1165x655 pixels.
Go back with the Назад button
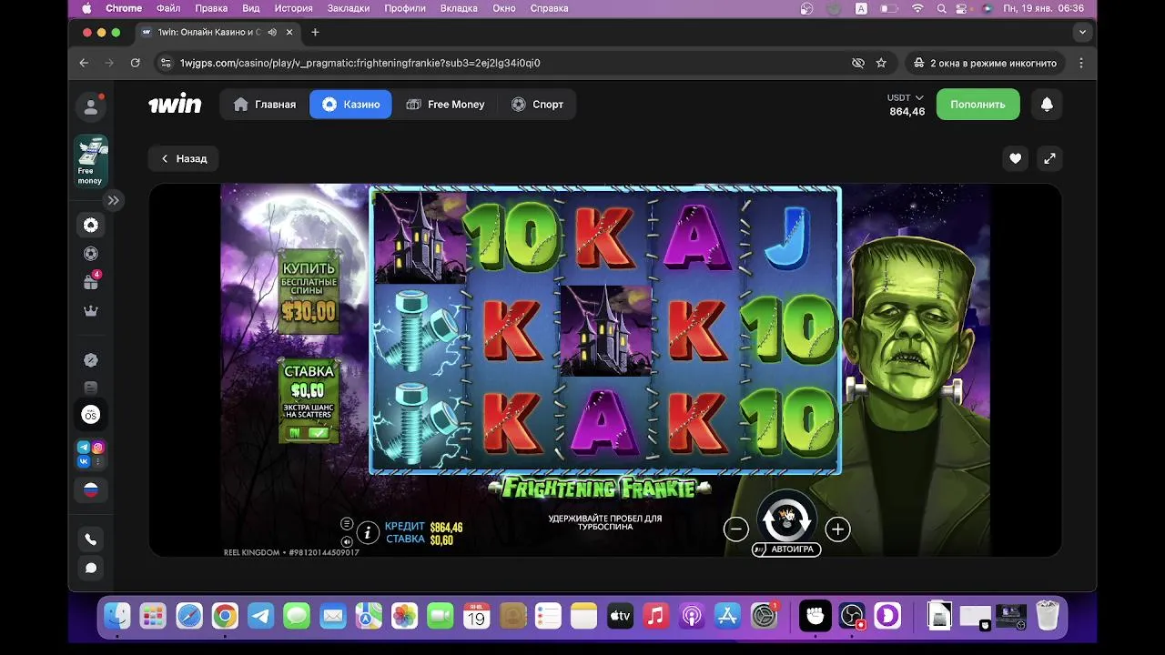coord(183,158)
